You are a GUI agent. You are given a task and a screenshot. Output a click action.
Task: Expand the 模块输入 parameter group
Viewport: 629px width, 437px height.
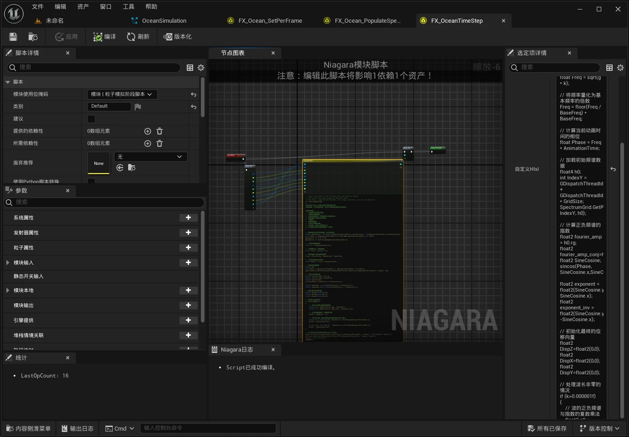pyautogui.click(x=7, y=263)
